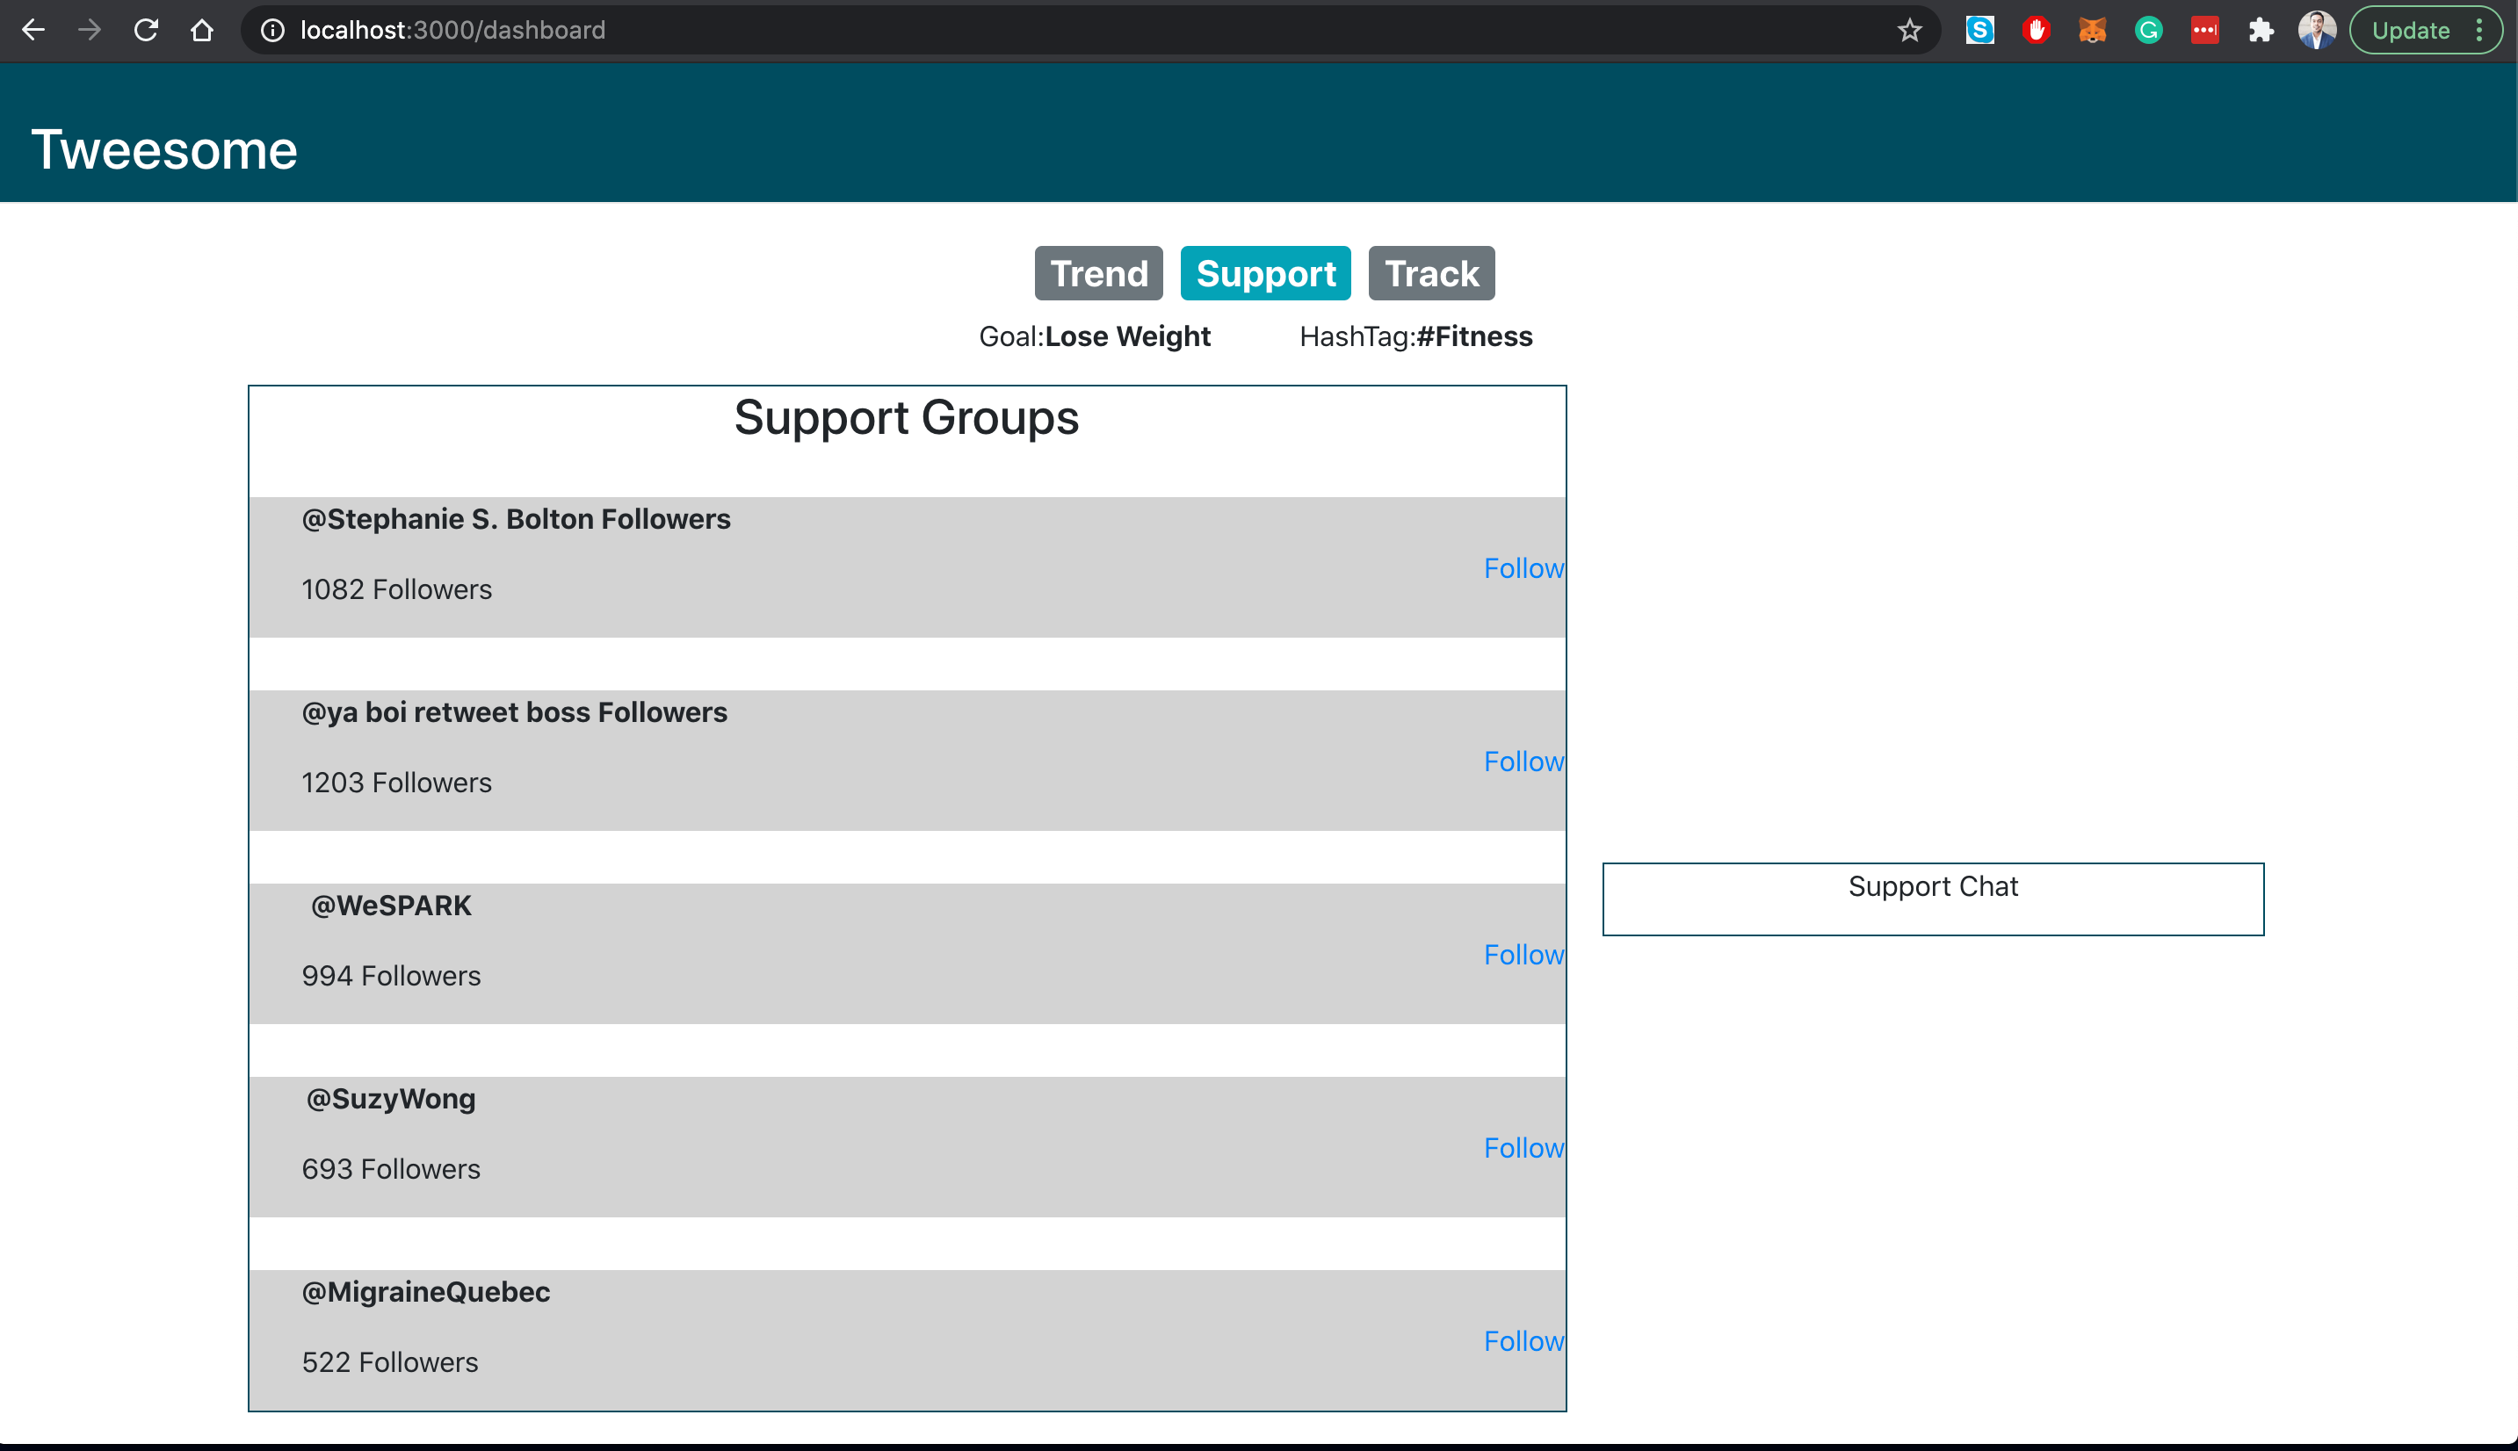This screenshot has width=2518, height=1451.
Task: Open Chrome three-dot menu
Action: (2479, 30)
